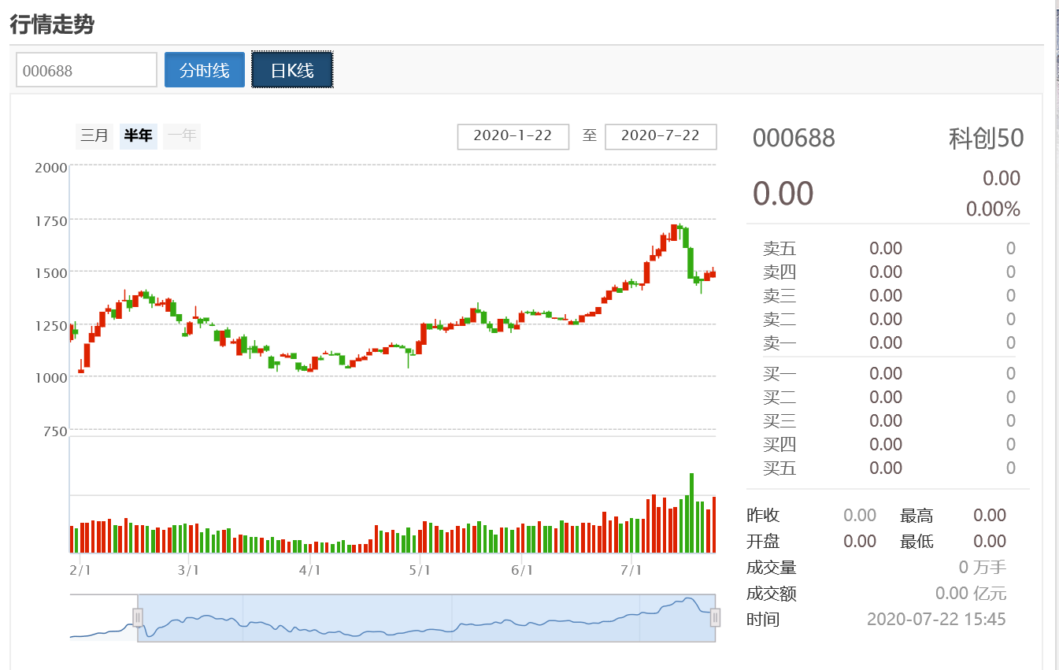Image resolution: width=1059 pixels, height=670 pixels.
Task: Click the stock code input box 000688
Action: pyautogui.click(x=86, y=69)
